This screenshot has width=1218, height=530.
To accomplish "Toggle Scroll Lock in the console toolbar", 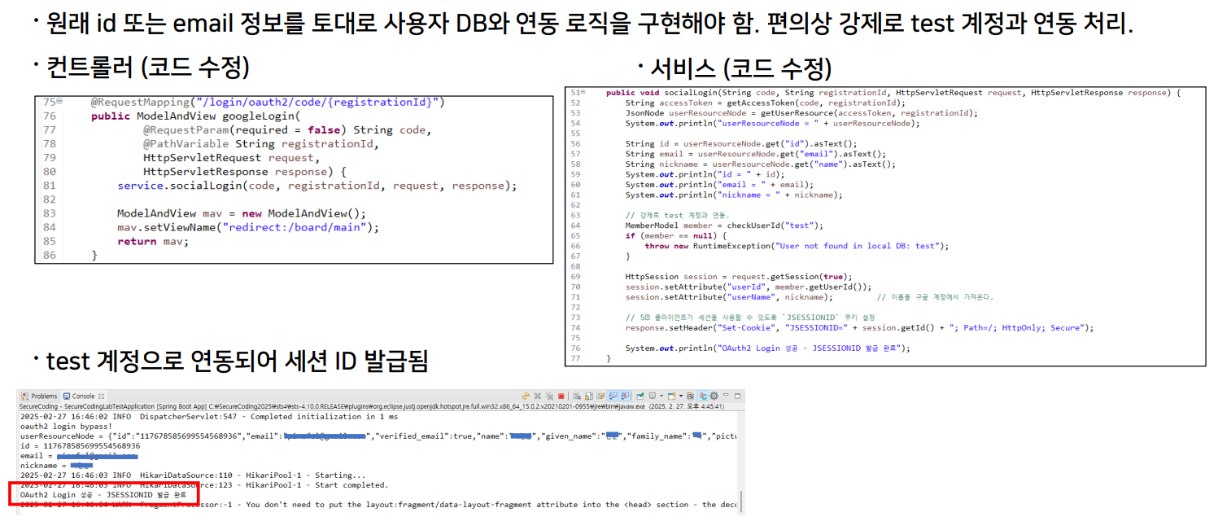I will 589,396.
